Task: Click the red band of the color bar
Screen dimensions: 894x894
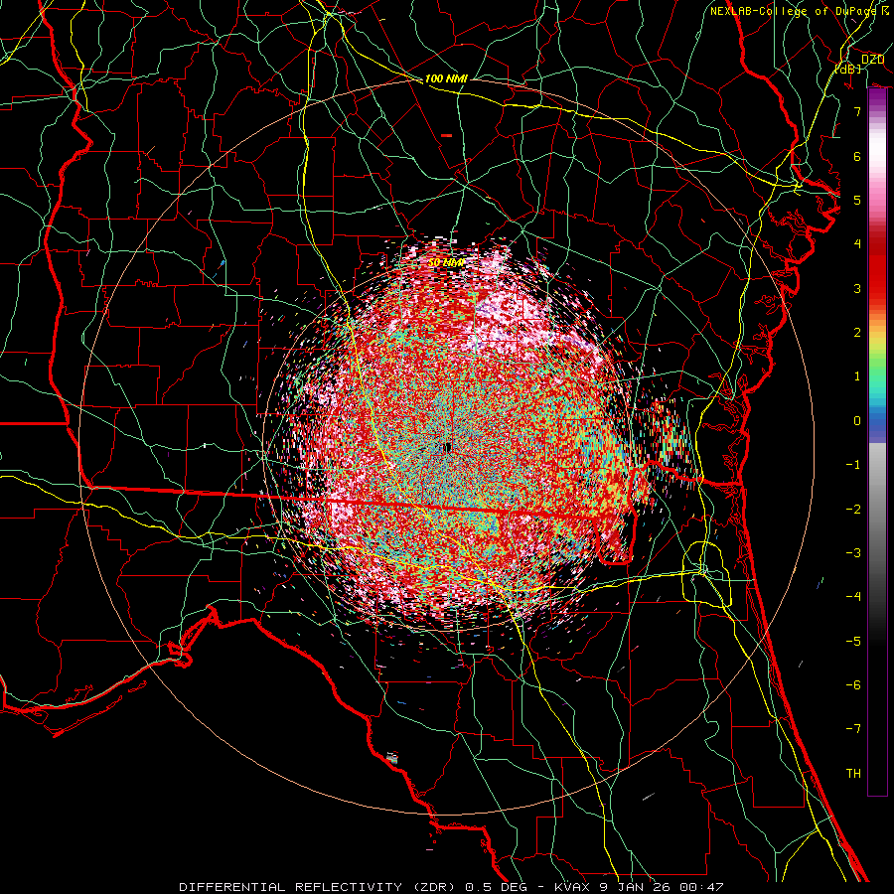Action: coord(877,268)
